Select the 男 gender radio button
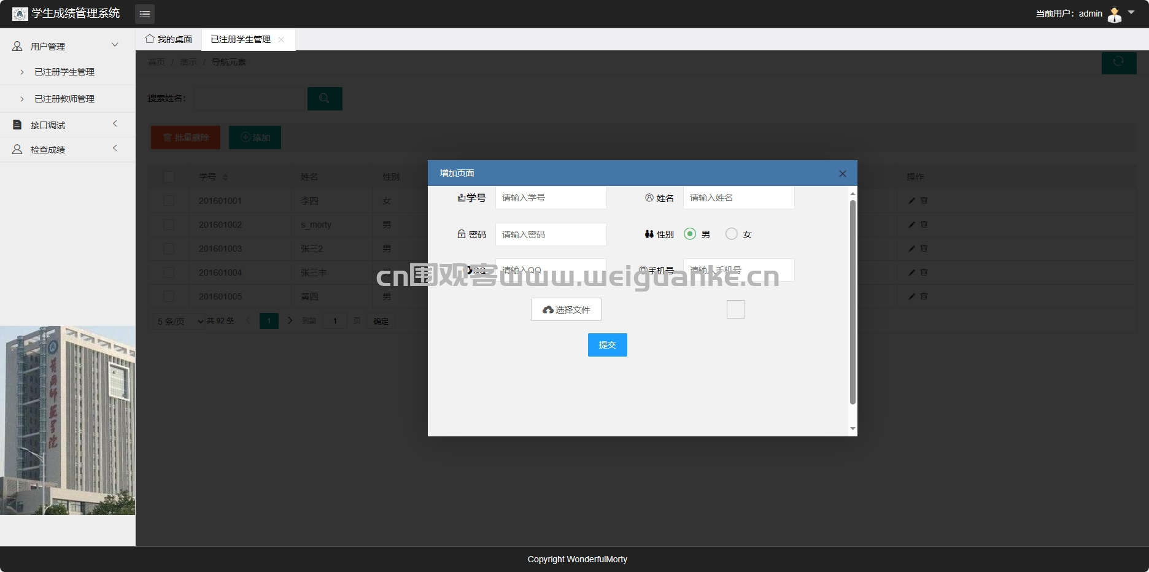The height and width of the screenshot is (572, 1149). [690, 234]
